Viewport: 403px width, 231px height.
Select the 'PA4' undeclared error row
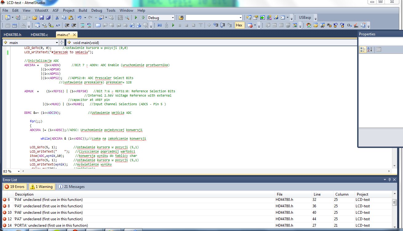coord(197,200)
